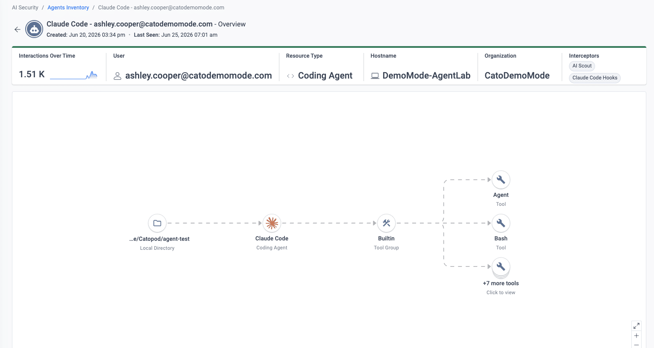654x348 pixels.
Task: Click the Last Seen timestamp text
Action: [176, 35]
